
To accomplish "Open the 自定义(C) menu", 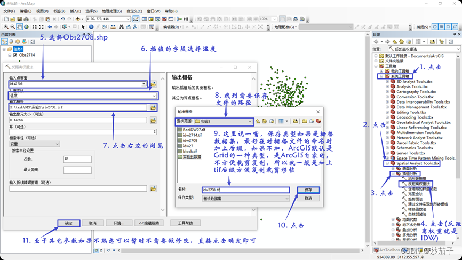I will tap(134, 11).
